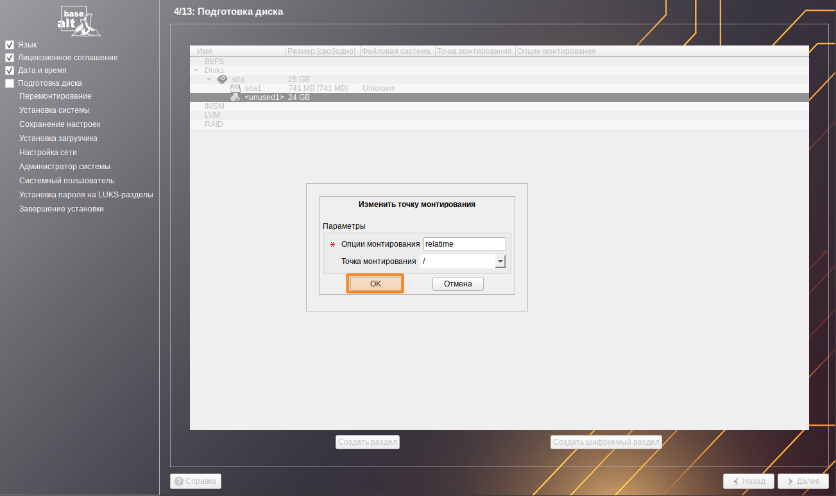Image resolution: width=836 pixels, height=496 pixels.
Task: Click the back arrow icon on Назад
Action: pos(736,481)
